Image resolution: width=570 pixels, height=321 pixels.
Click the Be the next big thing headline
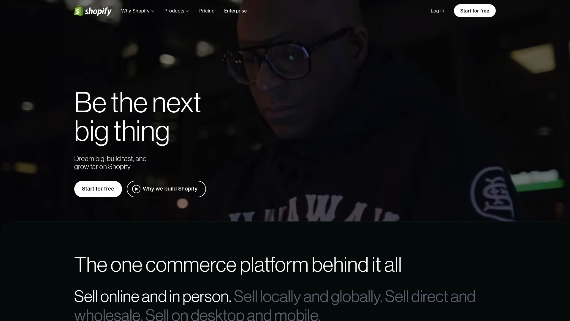click(137, 117)
